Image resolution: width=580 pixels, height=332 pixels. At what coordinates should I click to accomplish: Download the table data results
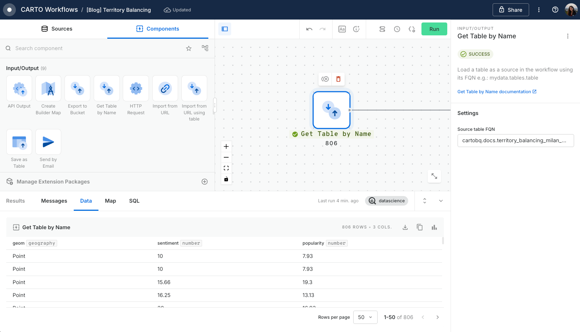[x=405, y=227]
